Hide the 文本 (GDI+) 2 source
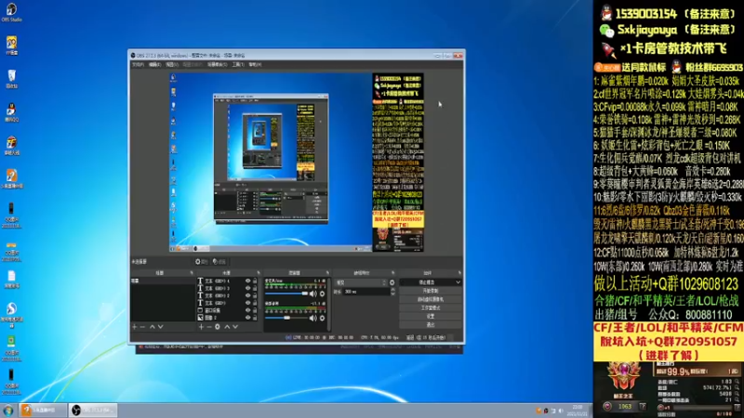Image resolution: width=744 pixels, height=418 pixels. coord(247,295)
